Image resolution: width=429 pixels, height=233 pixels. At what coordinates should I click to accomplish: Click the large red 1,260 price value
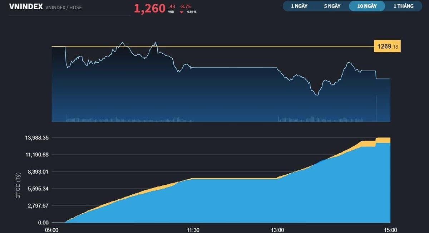(x=149, y=9)
